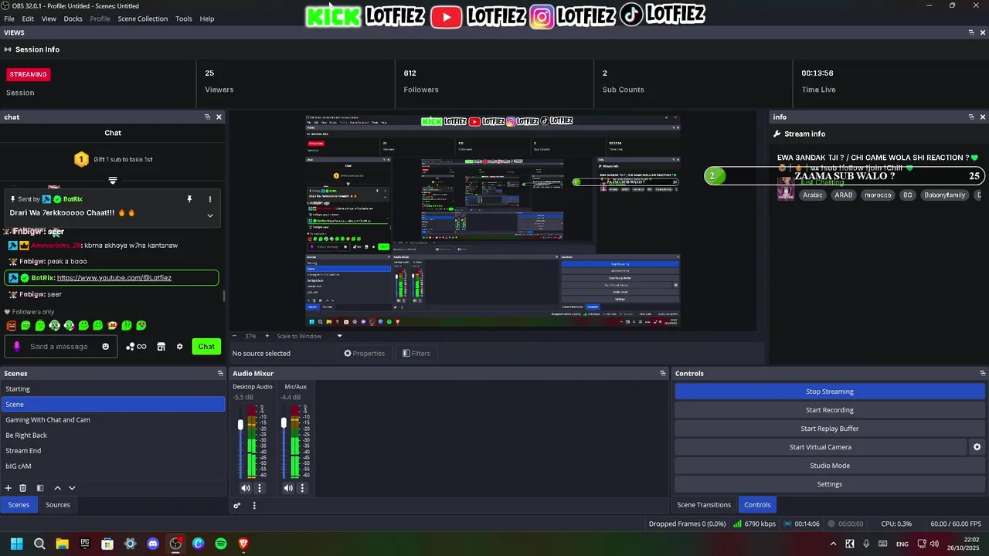Open virtual camera settings gear
This screenshot has width=989, height=556.
[x=977, y=447]
